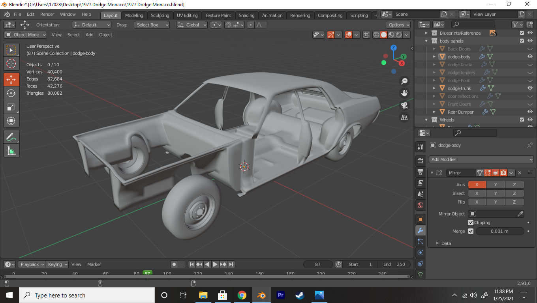Open the Add Modifier dropdown

pyautogui.click(x=481, y=159)
